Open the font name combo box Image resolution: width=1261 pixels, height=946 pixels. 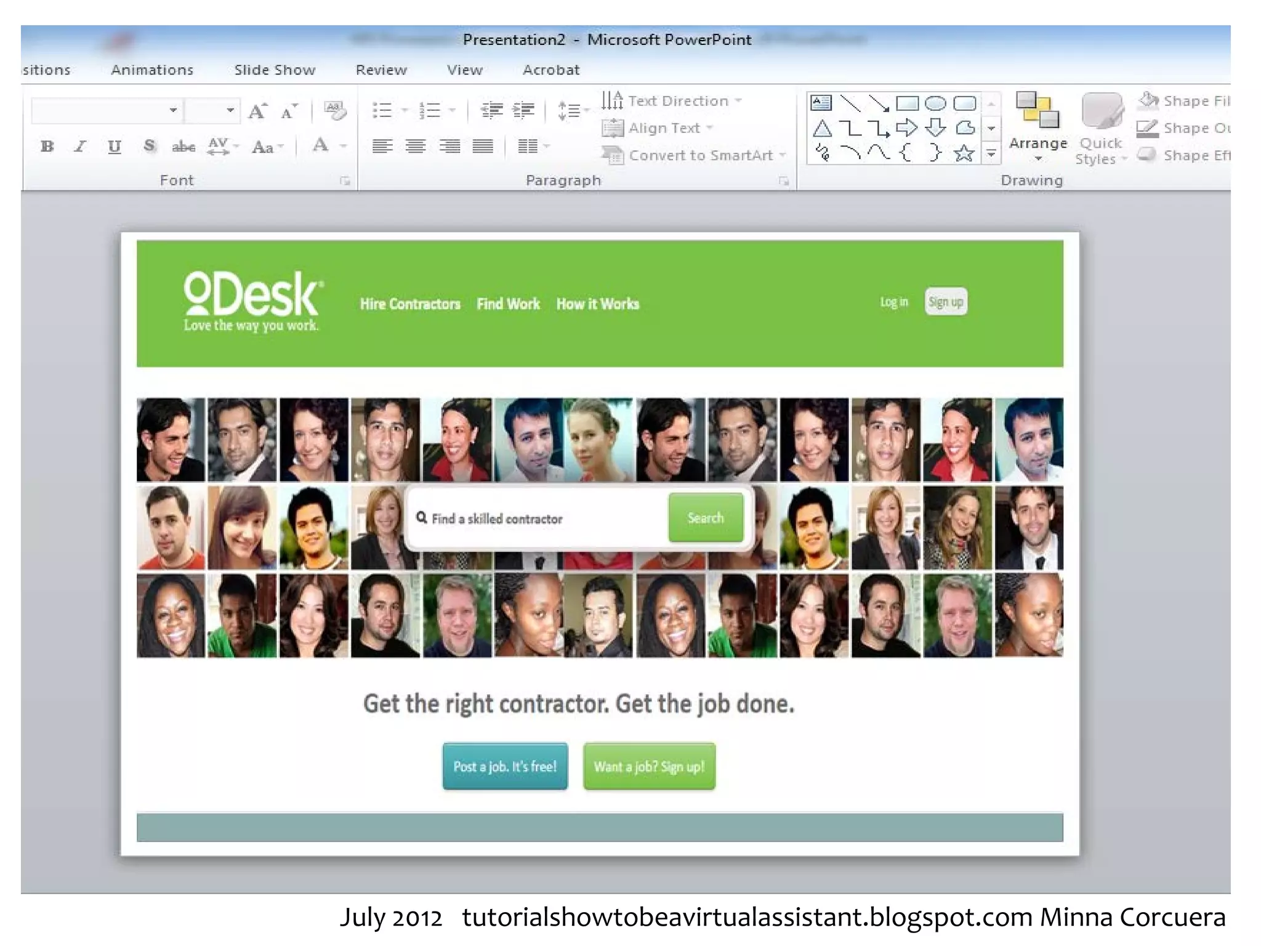(x=174, y=110)
